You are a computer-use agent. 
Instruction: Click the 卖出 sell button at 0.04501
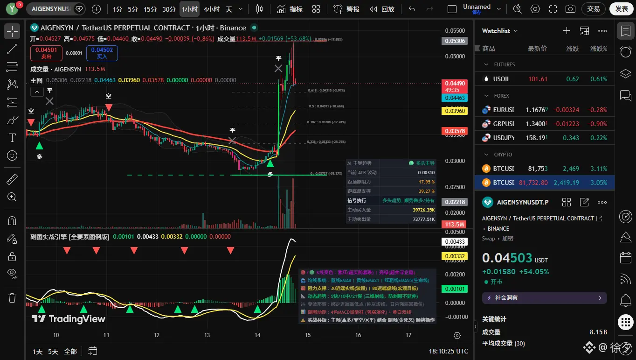pos(46,53)
